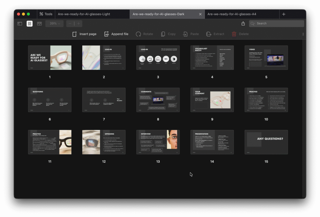Expand the 39% zoom level dropdown
Screen dimensions: 320x217
click(x=54, y=23)
